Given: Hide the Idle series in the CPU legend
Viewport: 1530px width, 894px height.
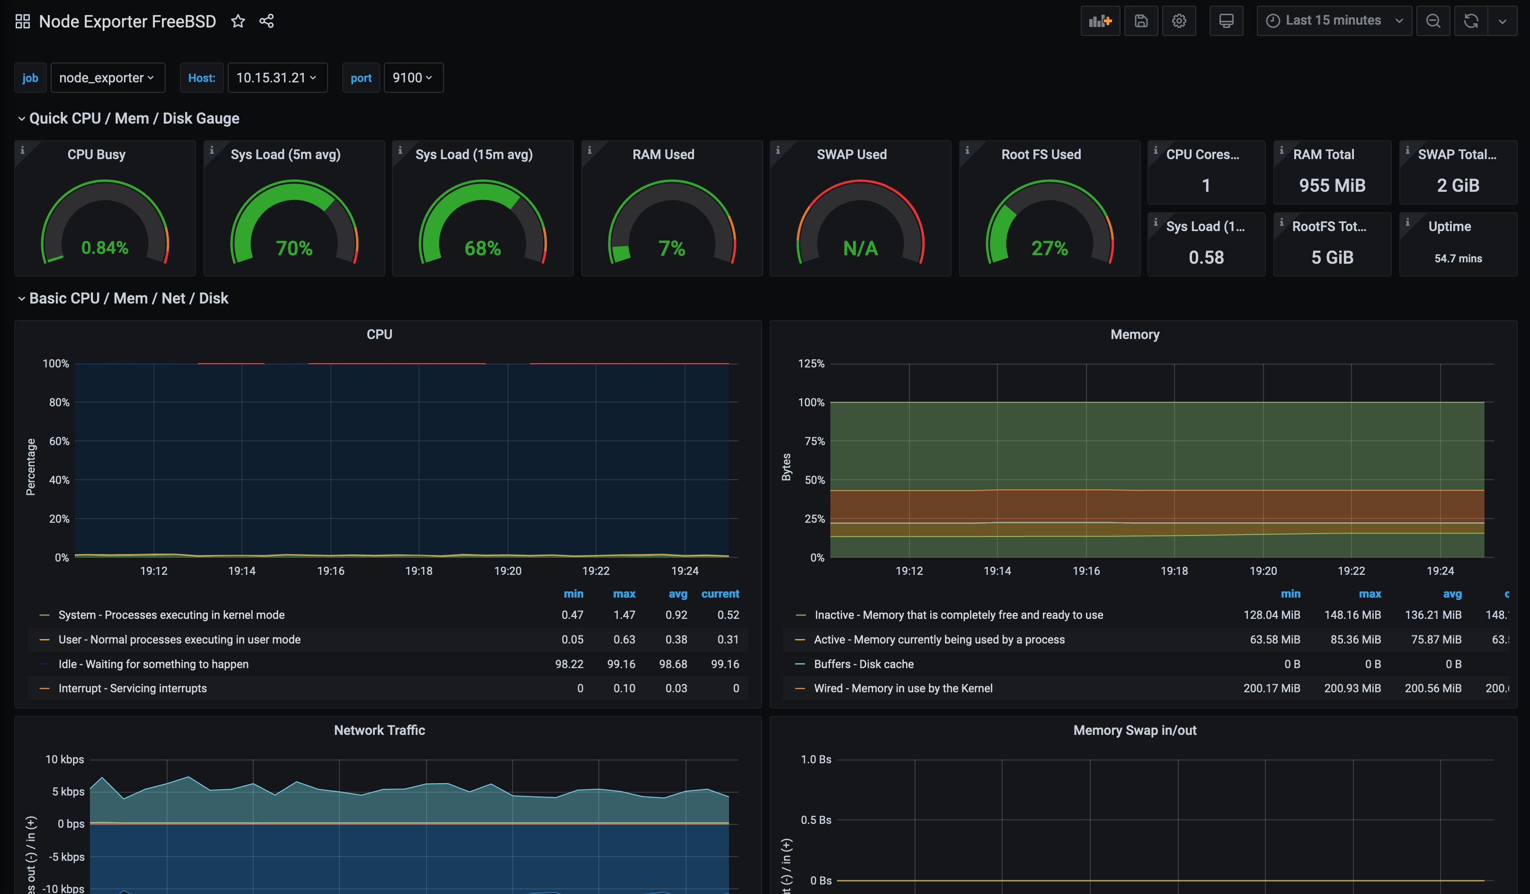Looking at the screenshot, I should click(153, 664).
